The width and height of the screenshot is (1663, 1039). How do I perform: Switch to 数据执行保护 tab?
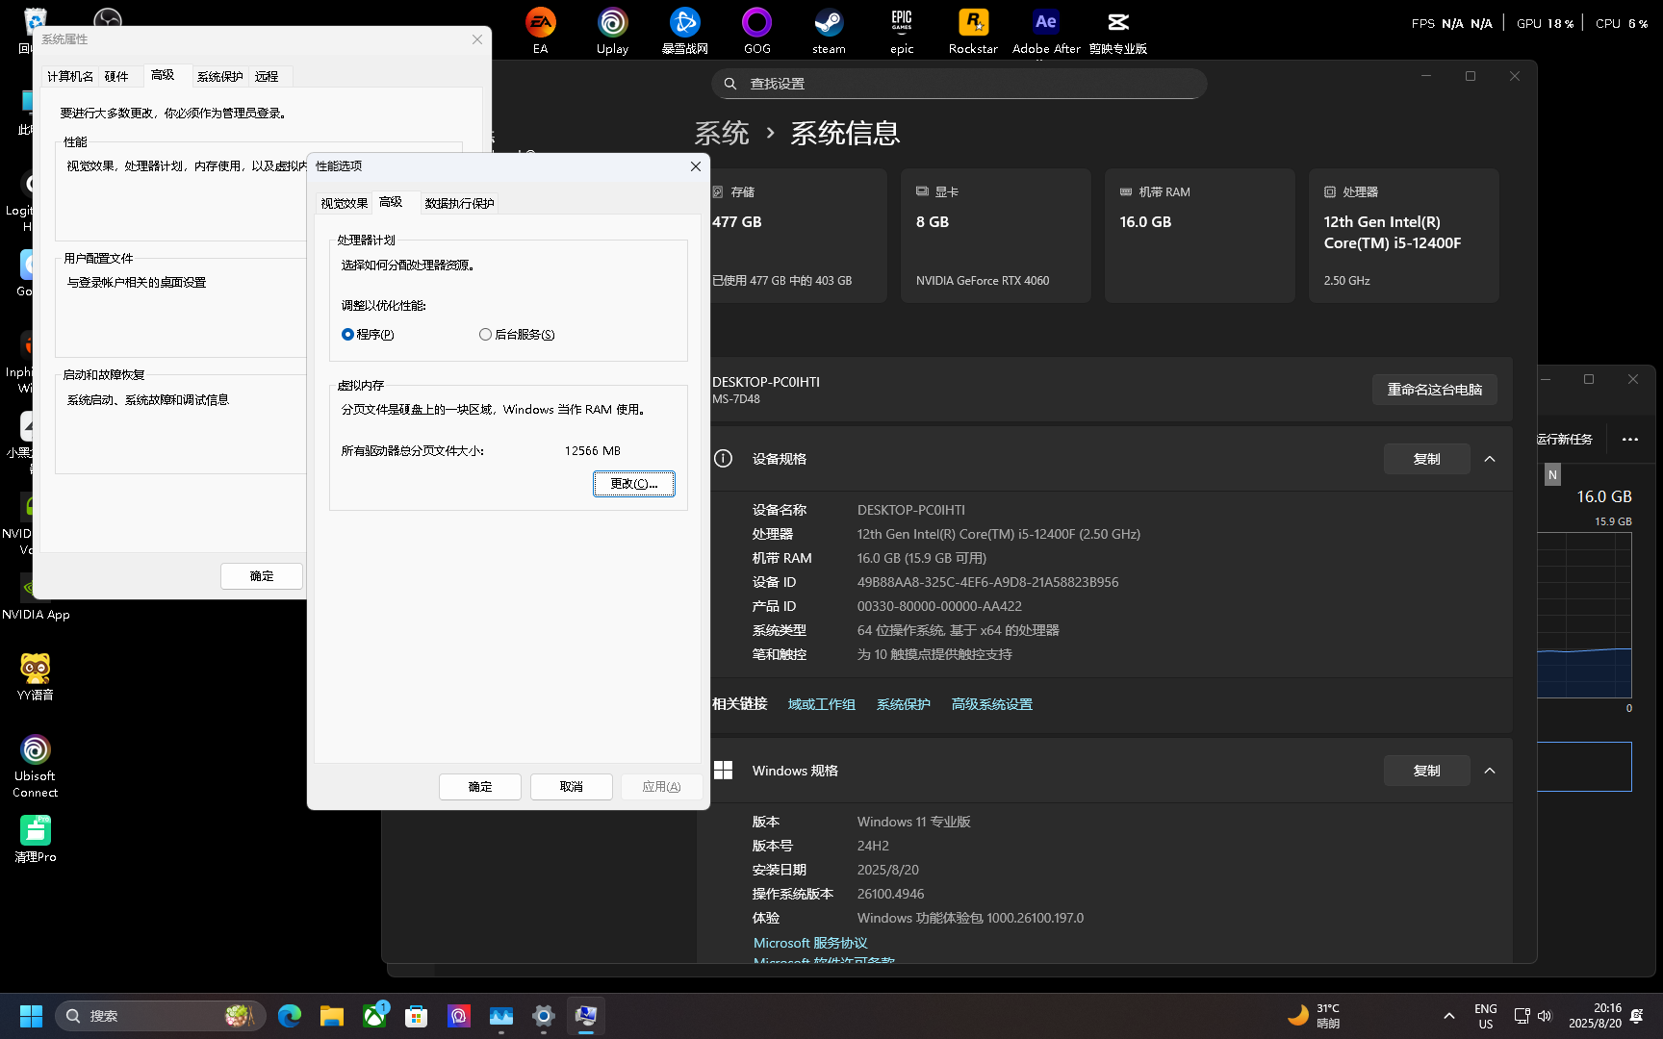click(459, 203)
